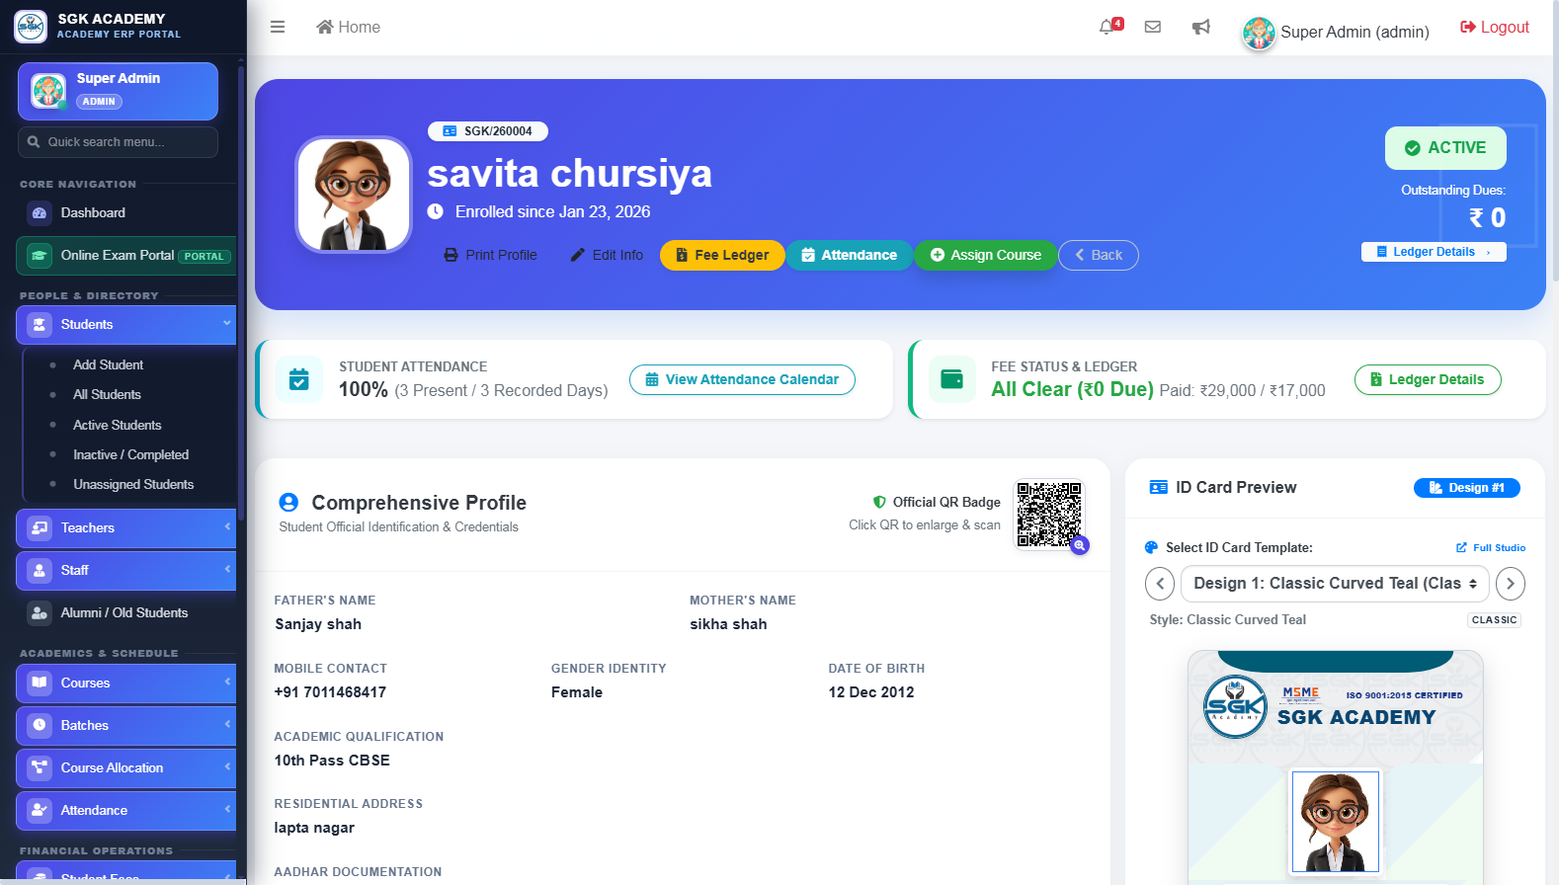
Task: Expand the Course Allocation section
Action: tap(126, 767)
